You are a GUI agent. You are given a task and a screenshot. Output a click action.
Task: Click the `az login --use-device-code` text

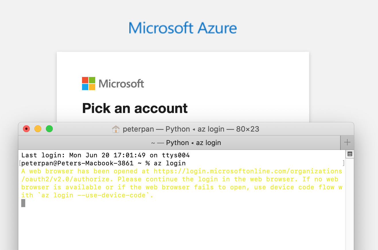click(x=93, y=196)
